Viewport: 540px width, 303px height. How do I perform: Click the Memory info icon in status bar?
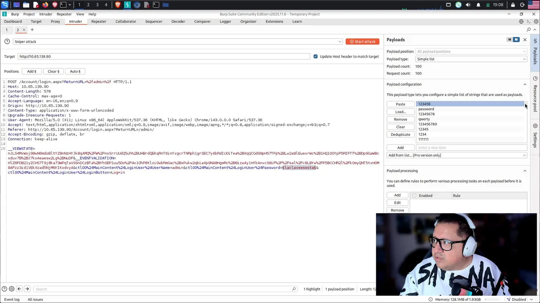click(x=430, y=299)
